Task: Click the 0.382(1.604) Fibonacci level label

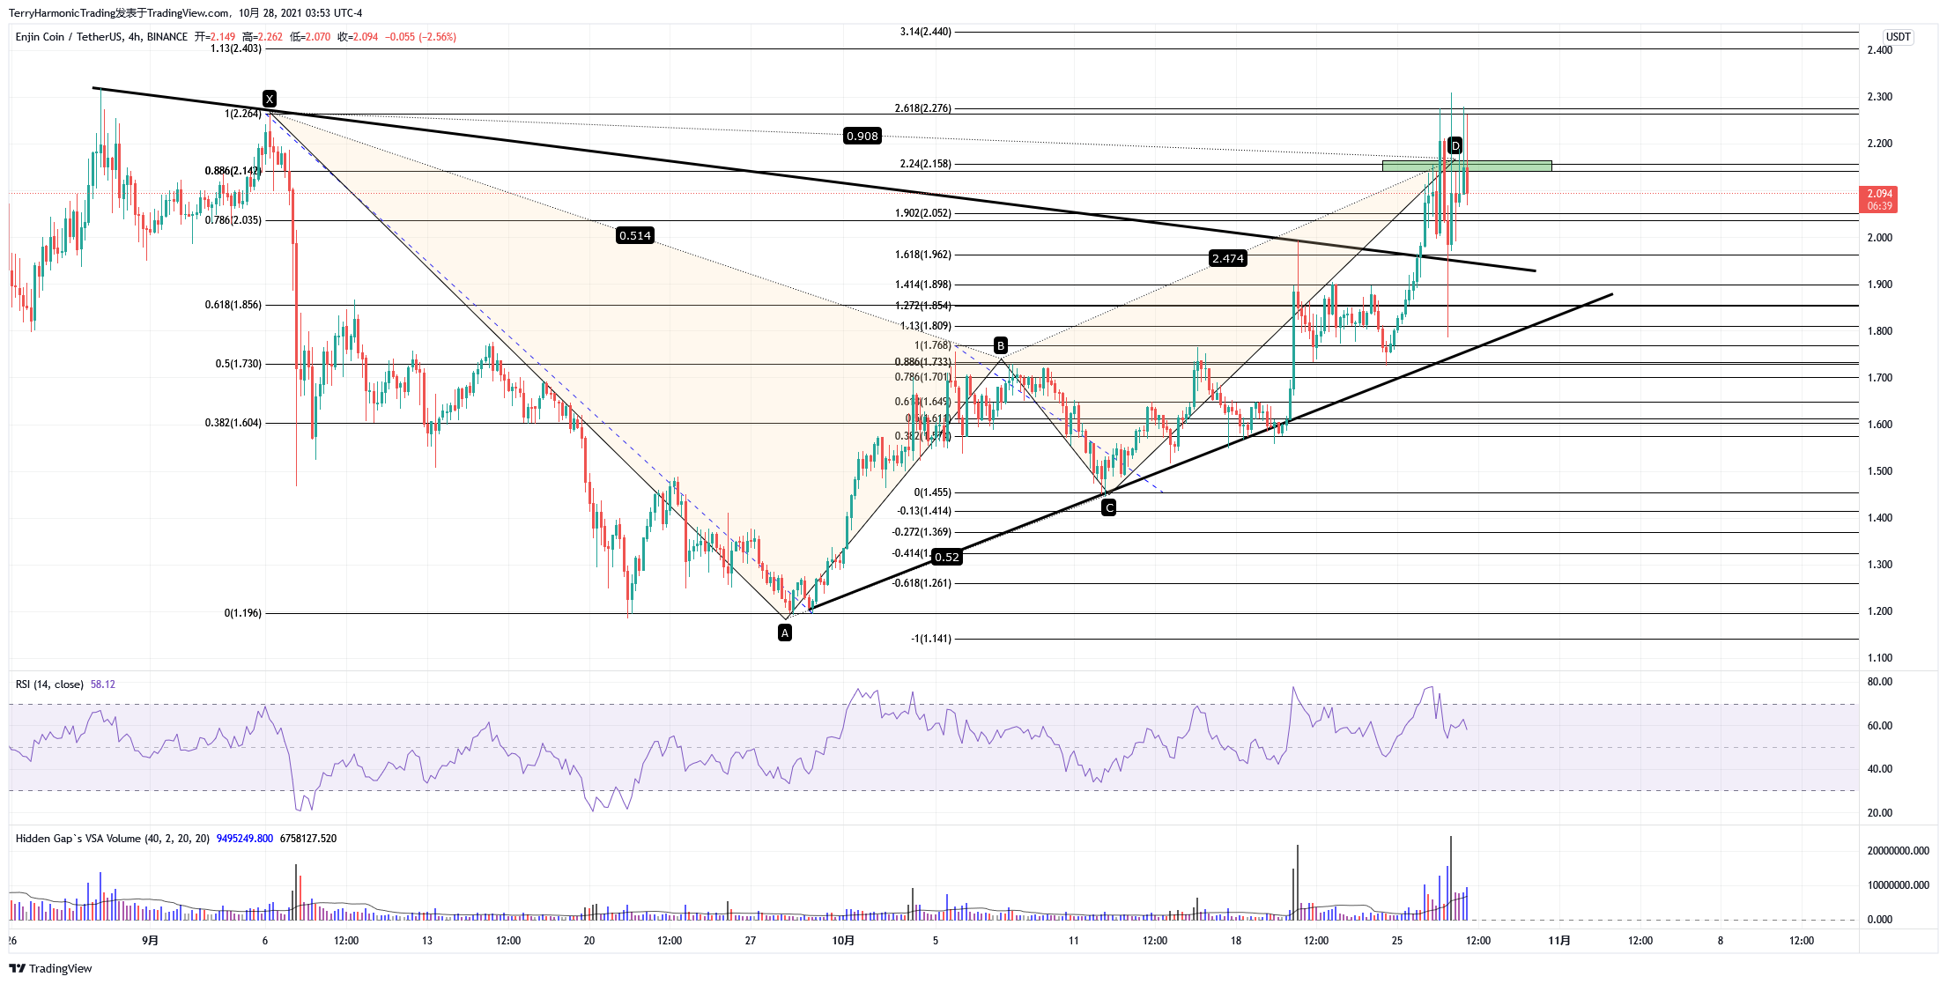Action: (x=233, y=423)
